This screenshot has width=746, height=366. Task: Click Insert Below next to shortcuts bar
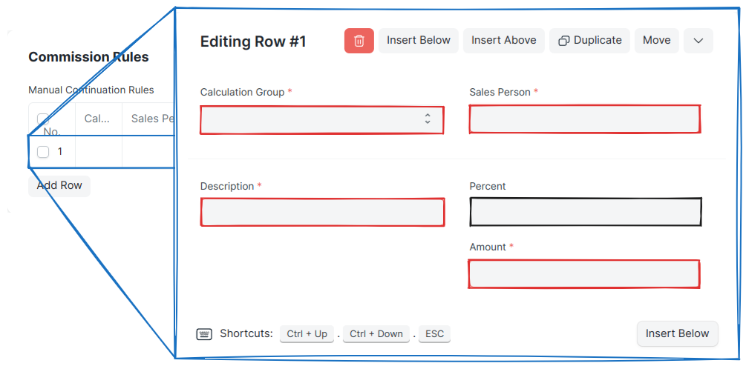point(677,334)
